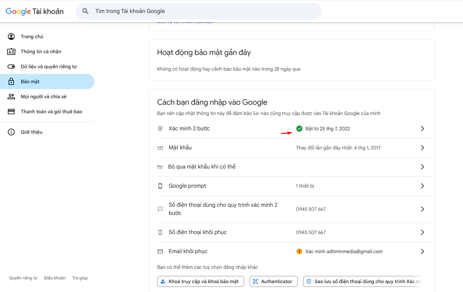The height and width of the screenshot is (292, 463).
Task: Go to Thanh toán và gói thuê bao
Action: click(51, 112)
